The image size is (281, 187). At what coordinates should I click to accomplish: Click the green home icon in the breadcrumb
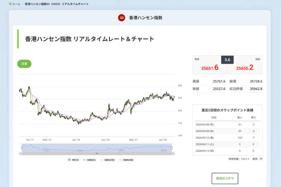coord(10,4)
